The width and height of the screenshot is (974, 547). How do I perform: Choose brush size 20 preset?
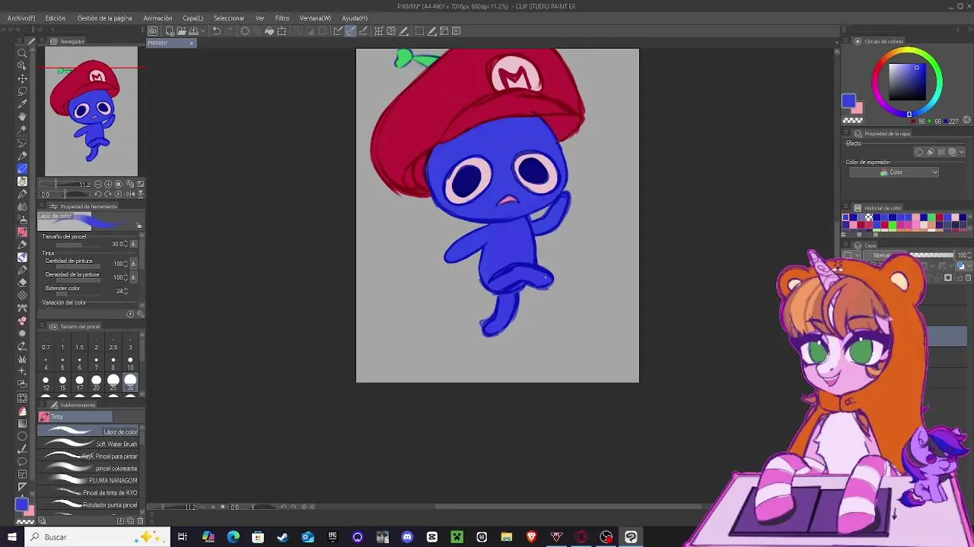click(97, 382)
